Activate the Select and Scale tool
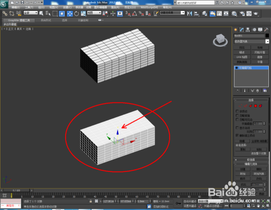This screenshot has width=271, height=210. coord(83,14)
